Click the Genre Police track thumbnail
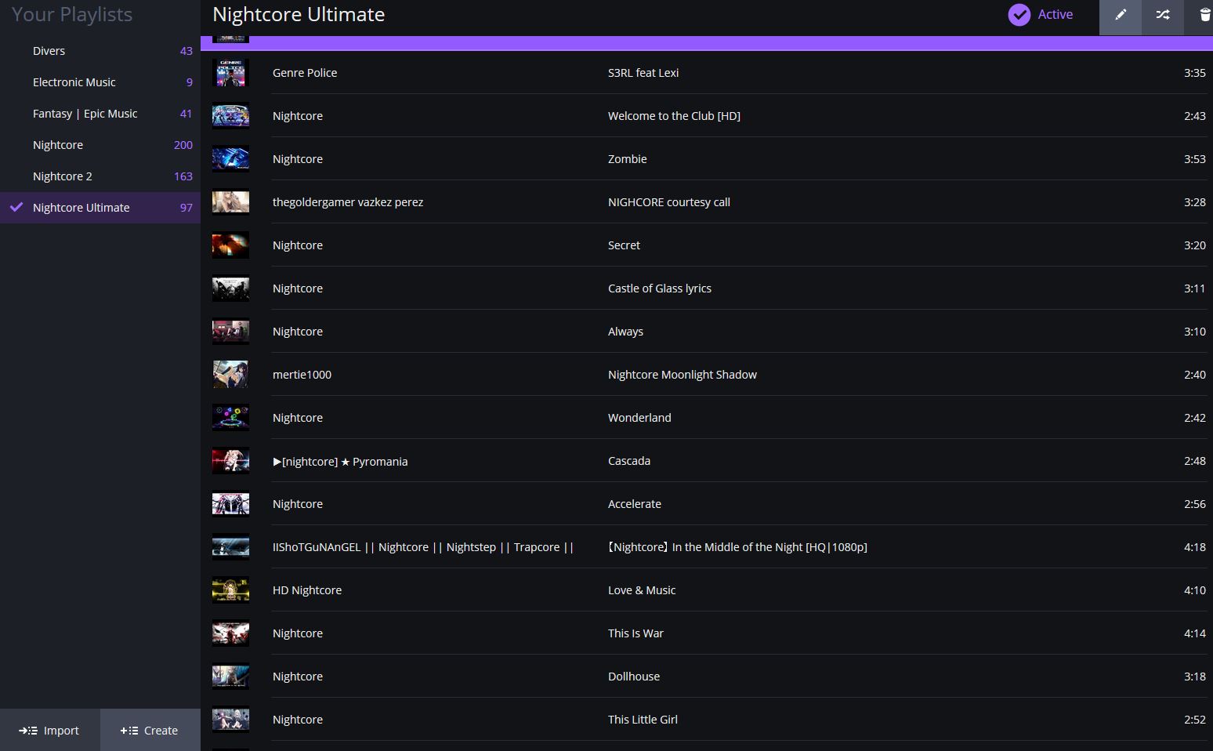1213x751 pixels. (x=230, y=73)
